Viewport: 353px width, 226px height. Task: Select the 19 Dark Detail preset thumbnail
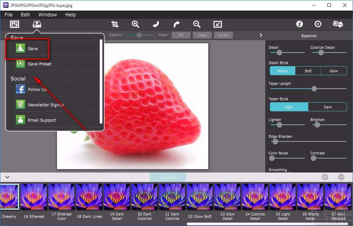point(117,197)
